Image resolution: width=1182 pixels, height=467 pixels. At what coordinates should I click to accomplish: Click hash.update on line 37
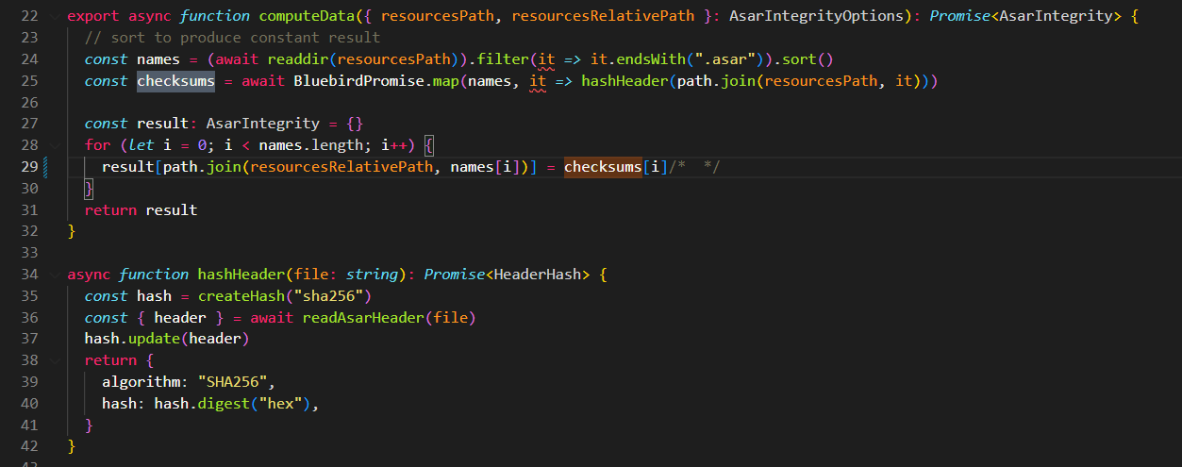pos(132,340)
